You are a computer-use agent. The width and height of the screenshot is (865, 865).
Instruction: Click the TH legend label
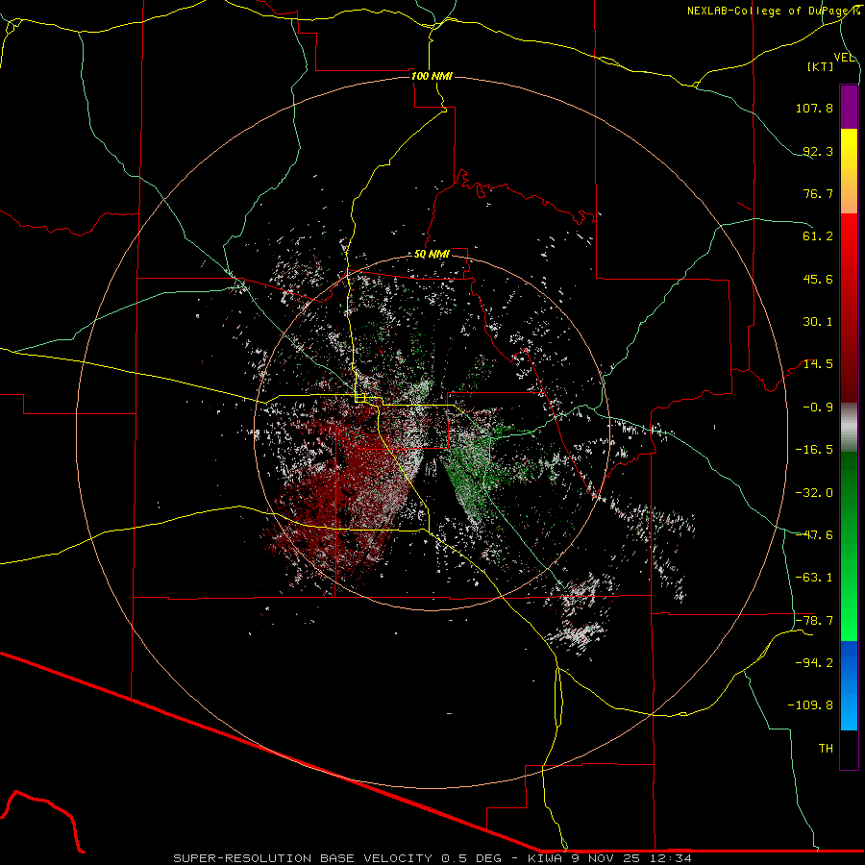click(826, 749)
